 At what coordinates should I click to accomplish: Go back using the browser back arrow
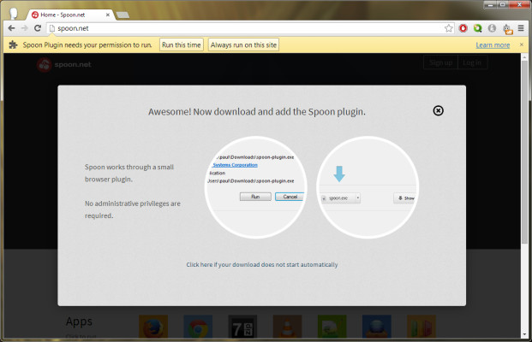coord(11,28)
